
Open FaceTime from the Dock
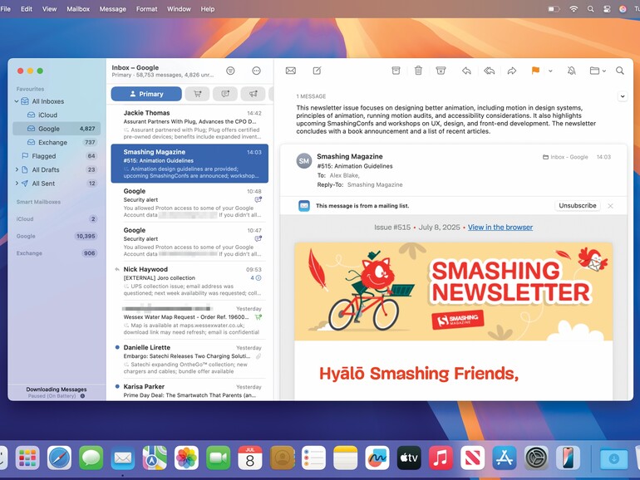pyautogui.click(x=219, y=458)
